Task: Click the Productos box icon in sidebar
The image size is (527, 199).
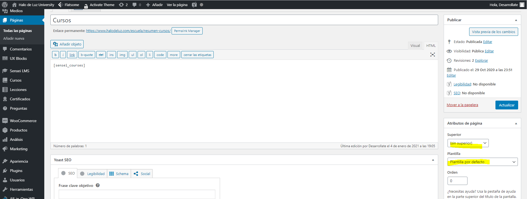Action: [5, 130]
